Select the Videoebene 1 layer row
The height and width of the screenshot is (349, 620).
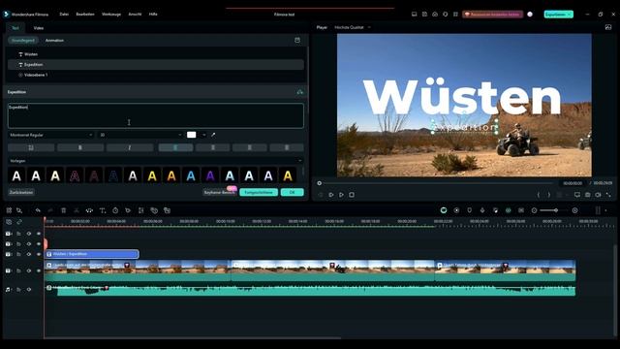pos(156,75)
